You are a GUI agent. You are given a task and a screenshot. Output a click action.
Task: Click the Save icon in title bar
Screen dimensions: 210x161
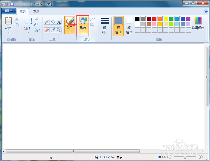[x=12, y=4]
